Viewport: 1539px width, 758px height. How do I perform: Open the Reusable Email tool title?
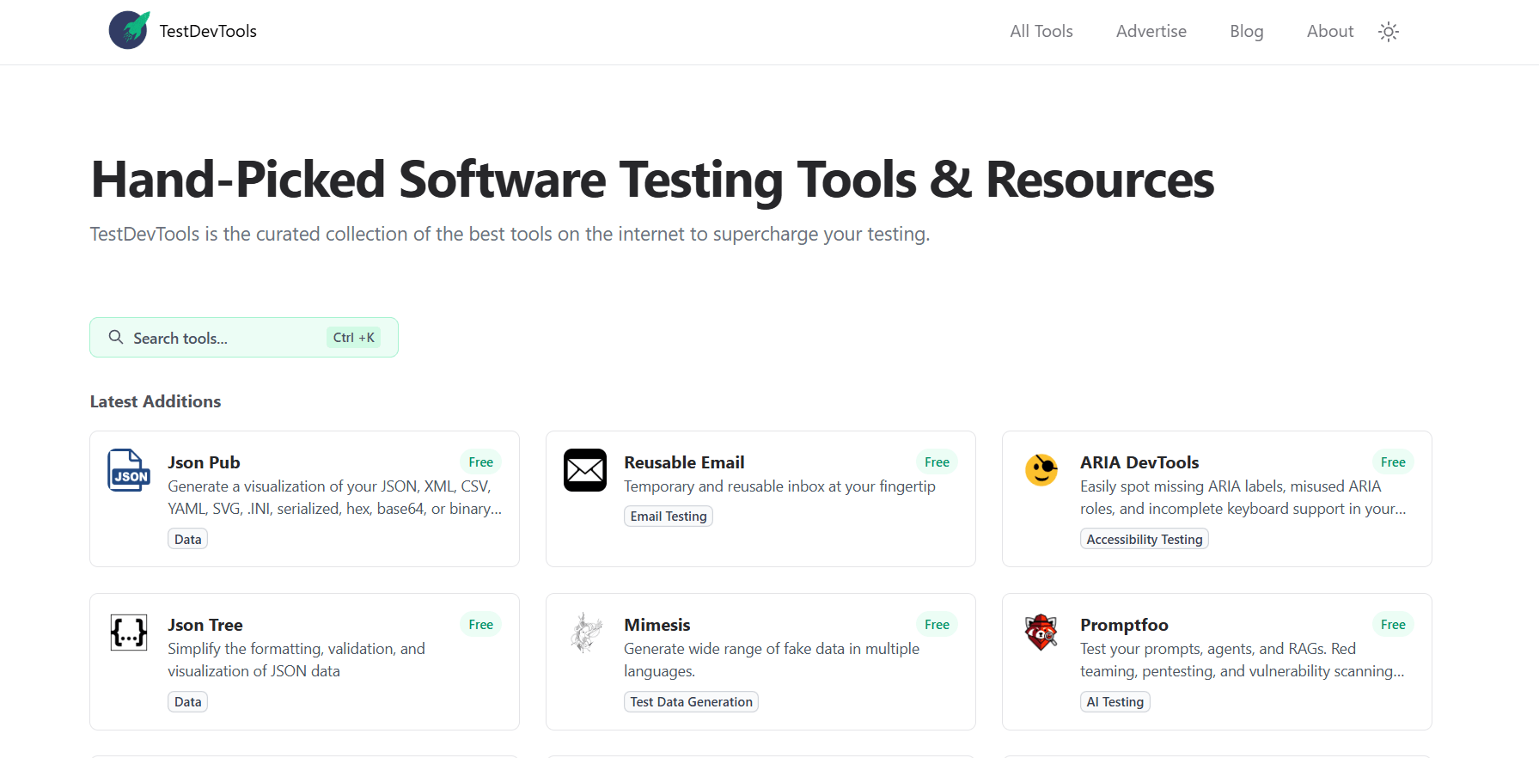tap(684, 462)
